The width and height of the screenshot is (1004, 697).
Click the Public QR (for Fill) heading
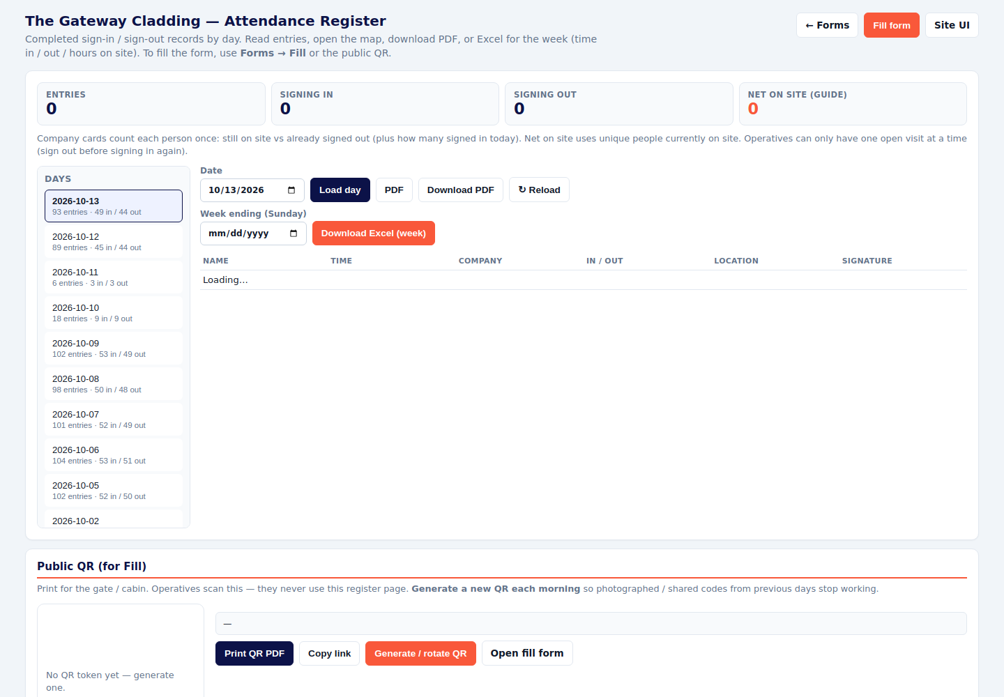point(92,566)
